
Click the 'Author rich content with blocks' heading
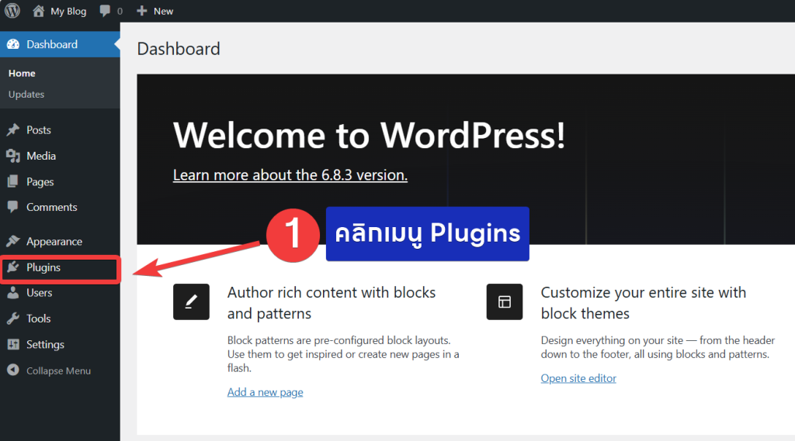[332, 303]
